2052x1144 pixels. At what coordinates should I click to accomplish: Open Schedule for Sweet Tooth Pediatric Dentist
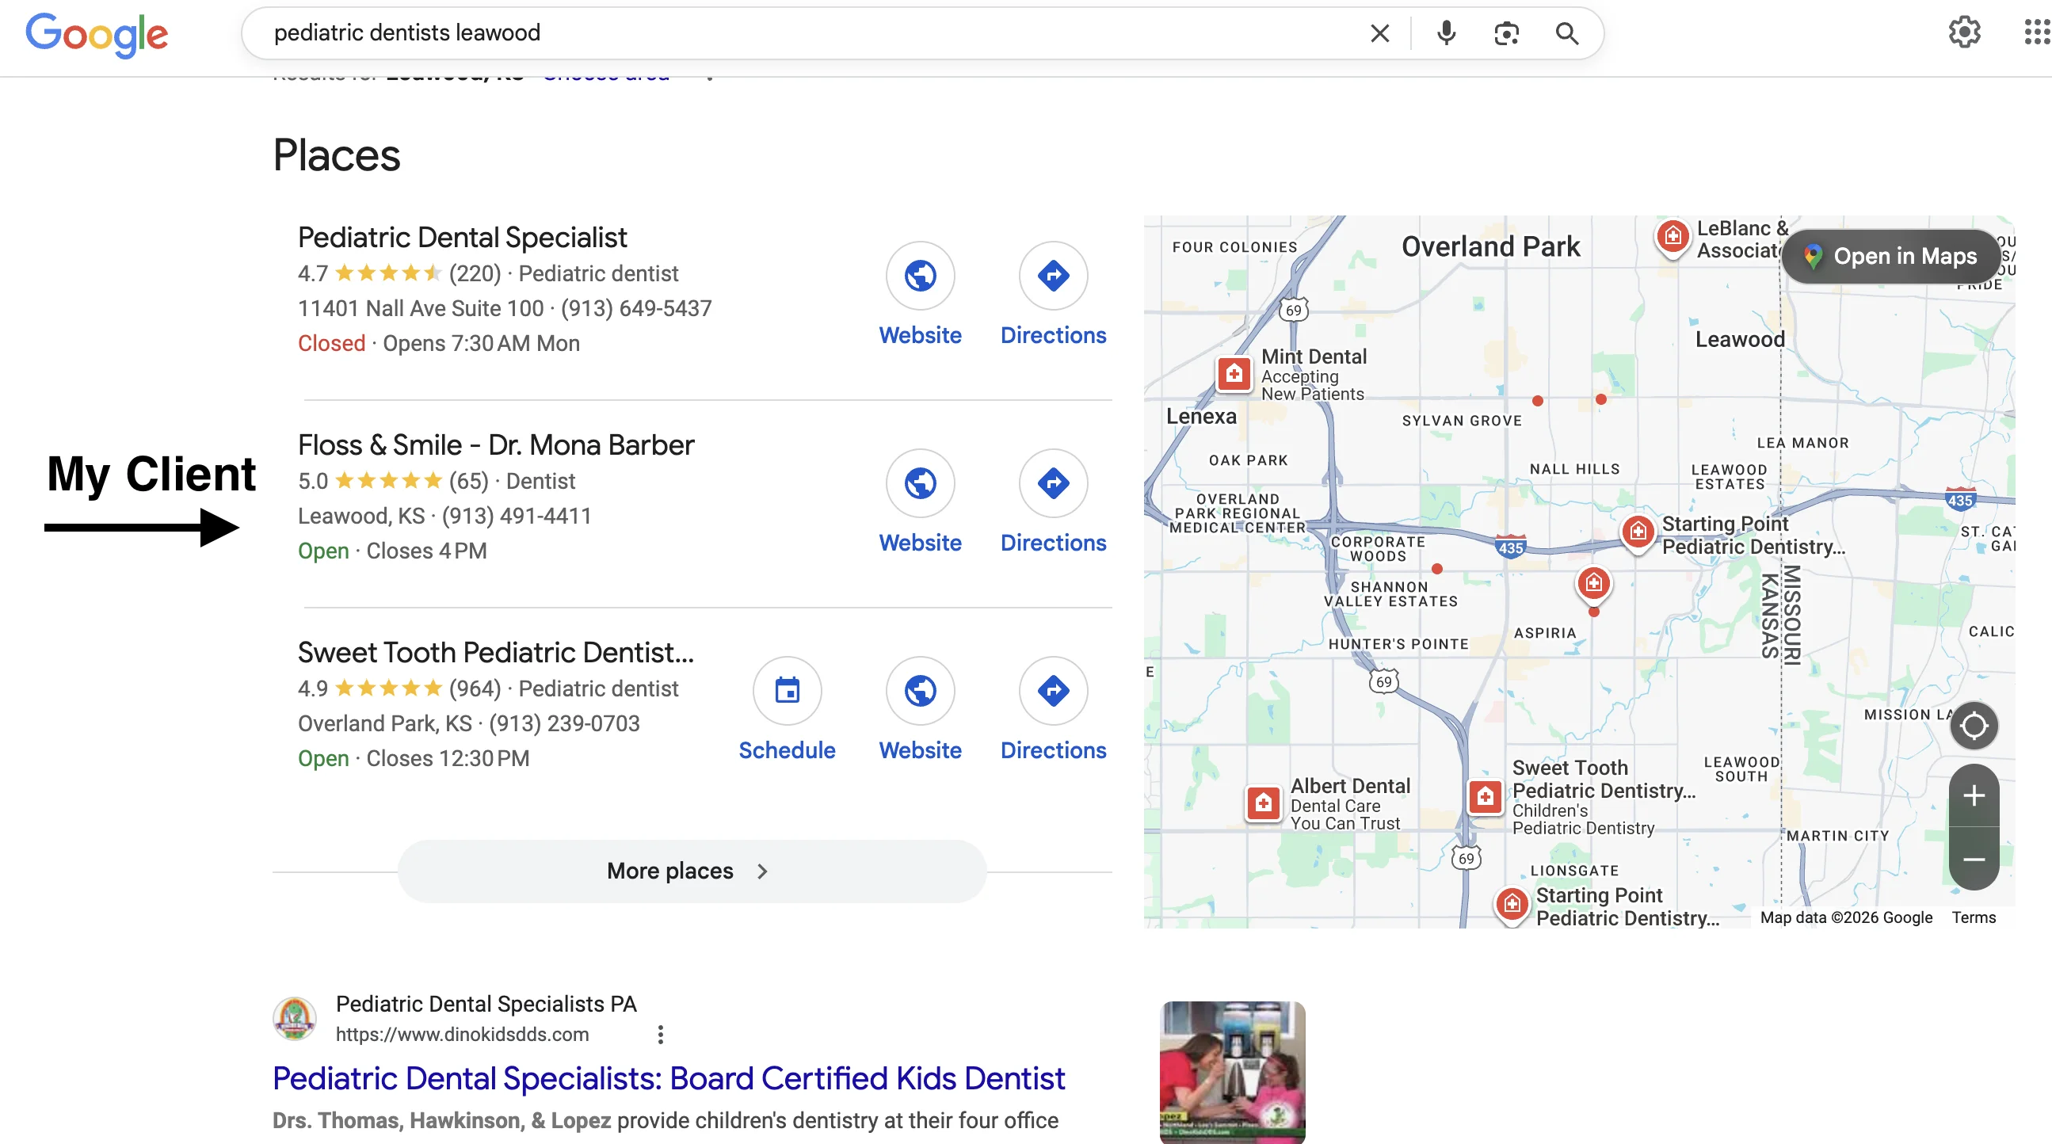786,691
